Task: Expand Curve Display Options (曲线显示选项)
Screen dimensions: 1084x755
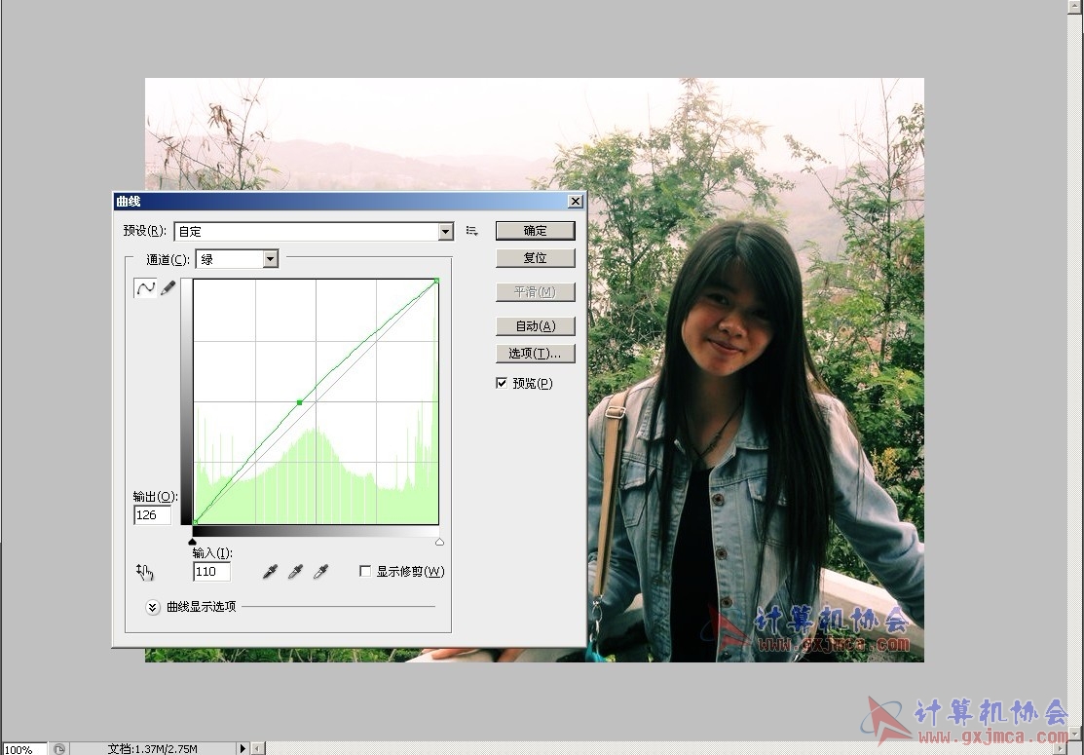Action: coord(153,607)
